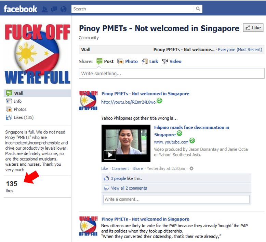Open Everyone (Most Recent) wall filter

(x=240, y=50)
